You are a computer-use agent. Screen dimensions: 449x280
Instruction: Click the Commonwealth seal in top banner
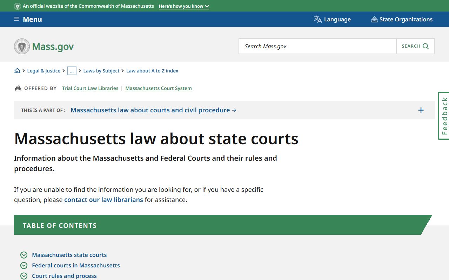click(x=18, y=6)
